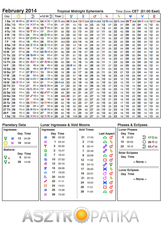Screen dimensions: 161x231
Task: Click Scorpio glyph in lunar ingress 04:33
Action: coord(46,177)
